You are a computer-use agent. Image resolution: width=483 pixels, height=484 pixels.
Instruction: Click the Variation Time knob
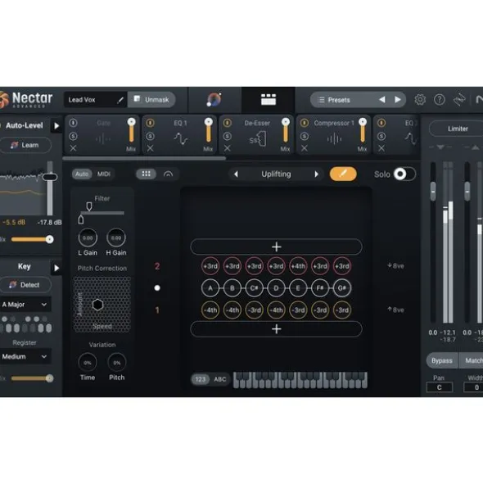[x=88, y=363]
